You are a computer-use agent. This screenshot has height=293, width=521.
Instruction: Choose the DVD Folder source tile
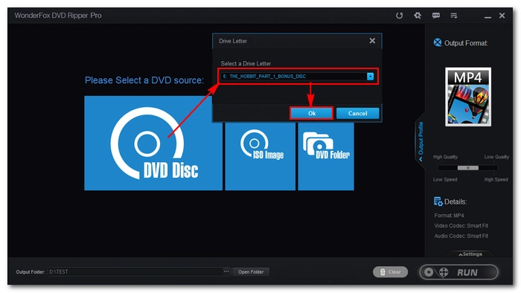click(326, 156)
